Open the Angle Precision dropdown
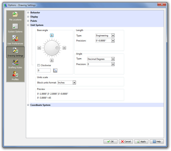 point(113,64)
